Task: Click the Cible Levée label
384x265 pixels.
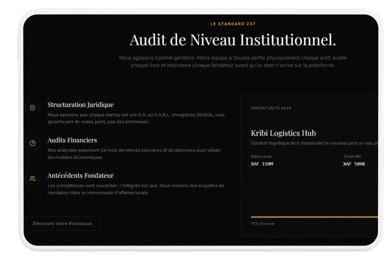Action: pos(261,157)
